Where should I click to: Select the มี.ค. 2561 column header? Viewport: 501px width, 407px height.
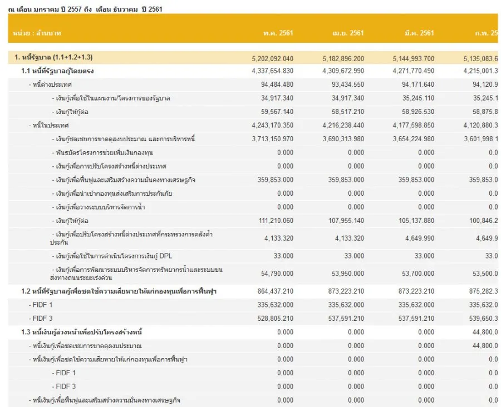pos(419,33)
